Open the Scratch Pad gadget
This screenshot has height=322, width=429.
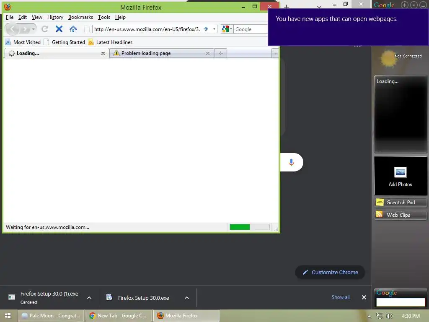tap(400, 203)
